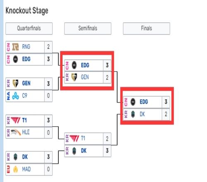Screen dimensions: 207x182
Task: Select the Quarterfinals header
Action: (x=29, y=29)
